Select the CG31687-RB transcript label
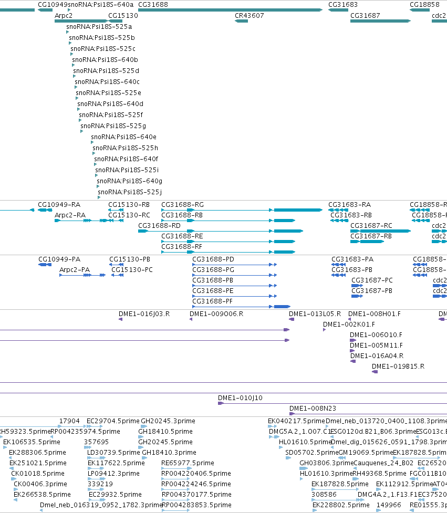Viewport: 447px width, 513px height. pos(371,236)
